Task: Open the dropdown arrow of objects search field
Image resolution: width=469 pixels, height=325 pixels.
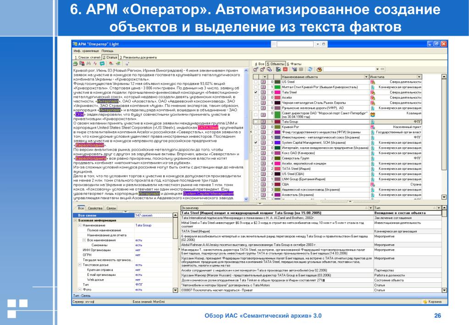Action: click(x=377, y=69)
